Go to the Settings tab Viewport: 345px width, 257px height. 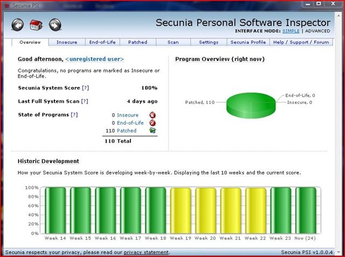pyautogui.click(x=209, y=42)
